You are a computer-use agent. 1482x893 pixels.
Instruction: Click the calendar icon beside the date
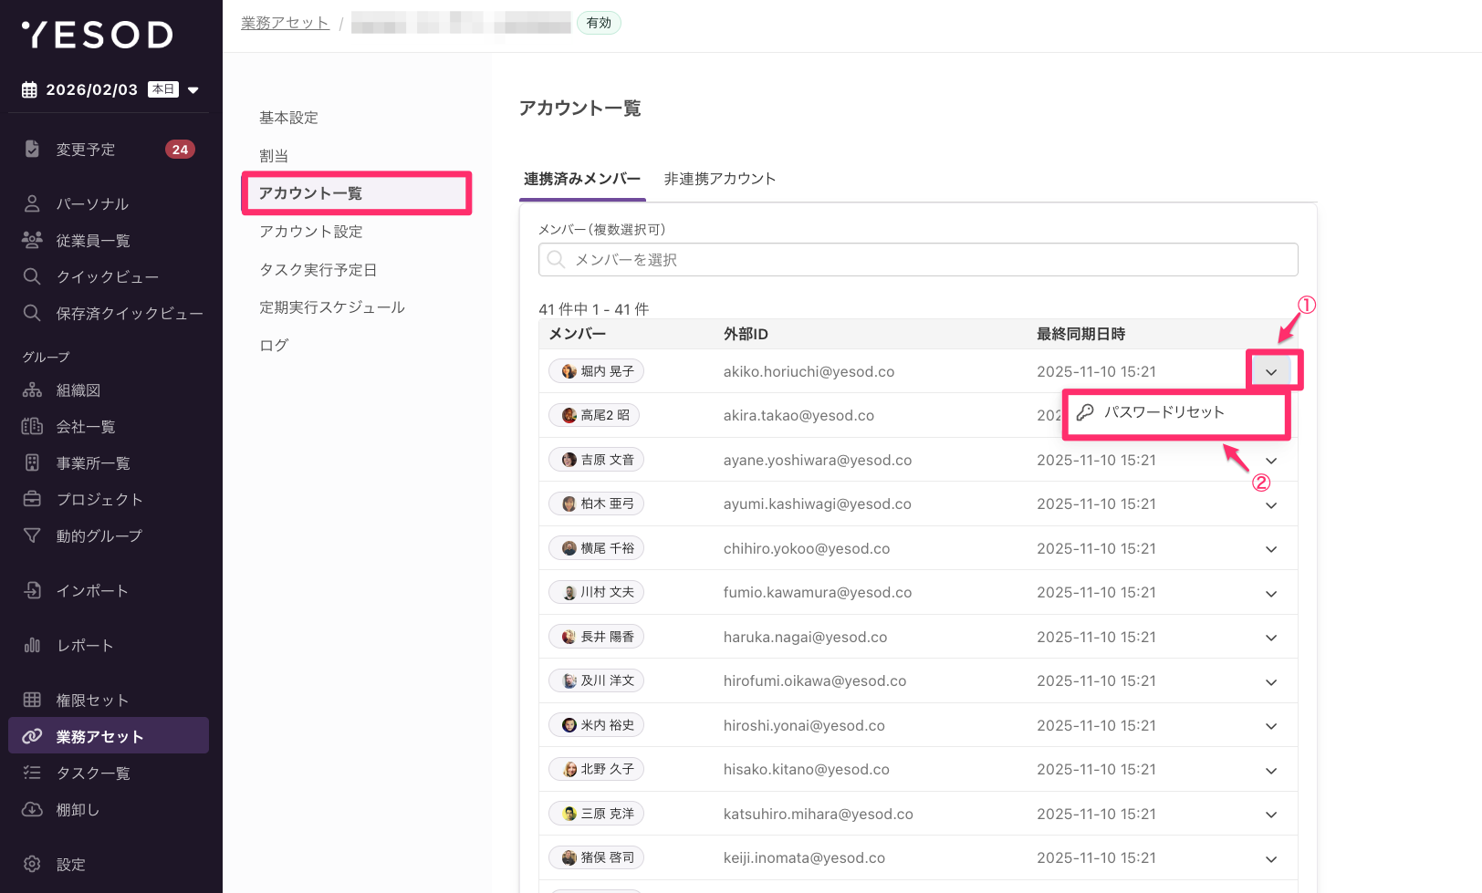pyautogui.click(x=29, y=89)
